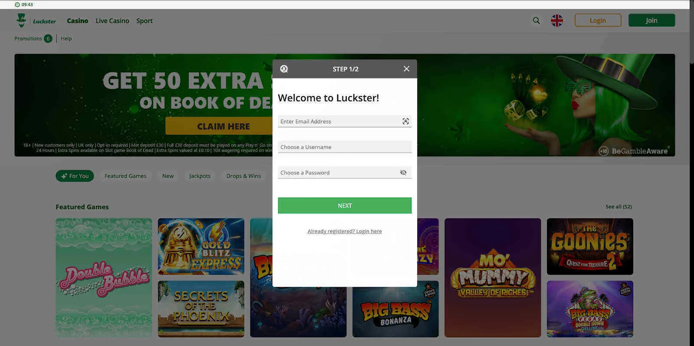Open the Help link
Image resolution: width=694 pixels, height=346 pixels.
pos(66,39)
